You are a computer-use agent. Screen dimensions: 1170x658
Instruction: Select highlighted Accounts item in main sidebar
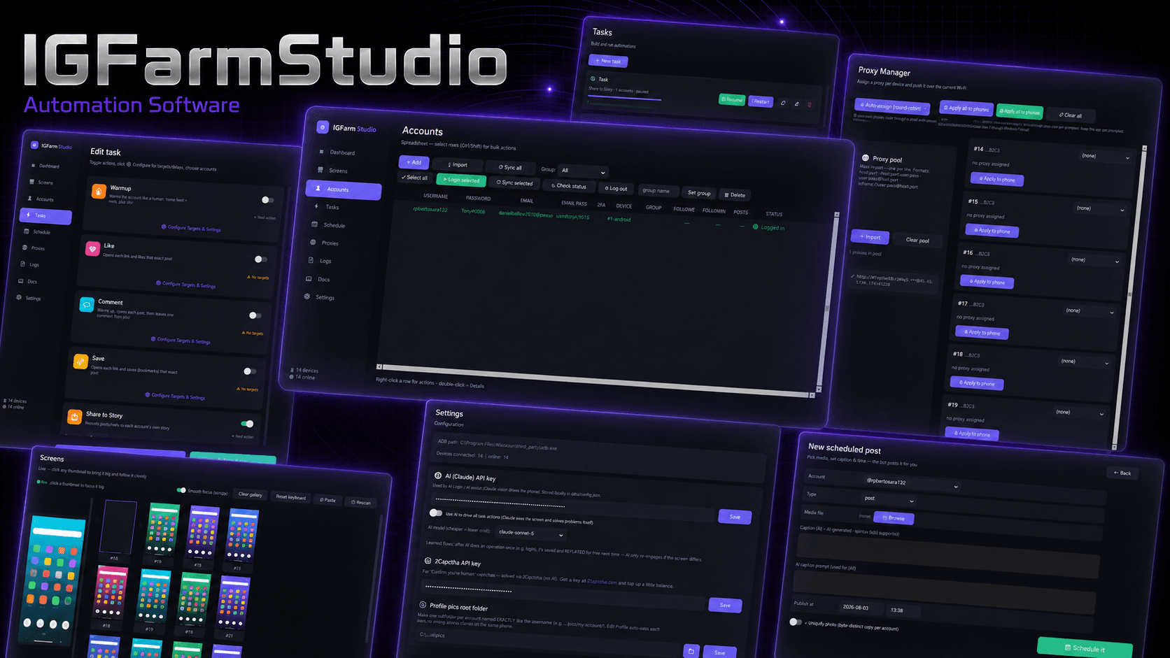[x=344, y=189]
